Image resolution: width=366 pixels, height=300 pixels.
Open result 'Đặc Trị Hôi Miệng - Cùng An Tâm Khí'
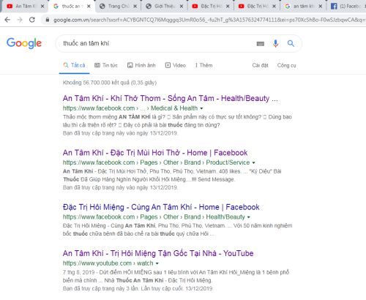click(161, 207)
